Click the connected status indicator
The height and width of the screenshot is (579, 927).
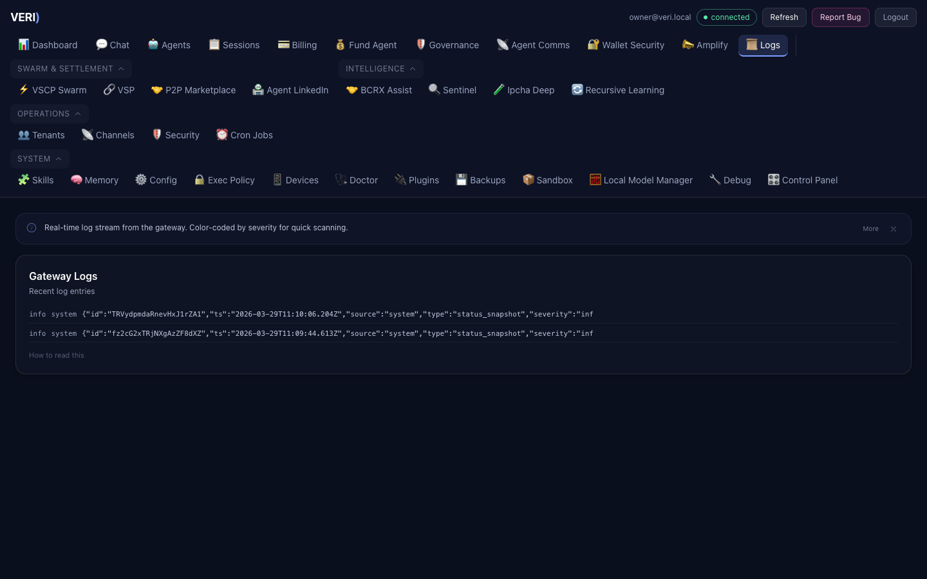(727, 17)
